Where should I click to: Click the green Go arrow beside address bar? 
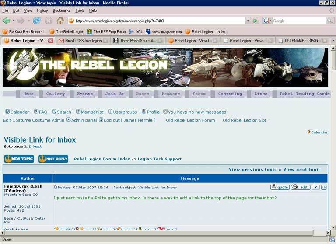(255, 21)
